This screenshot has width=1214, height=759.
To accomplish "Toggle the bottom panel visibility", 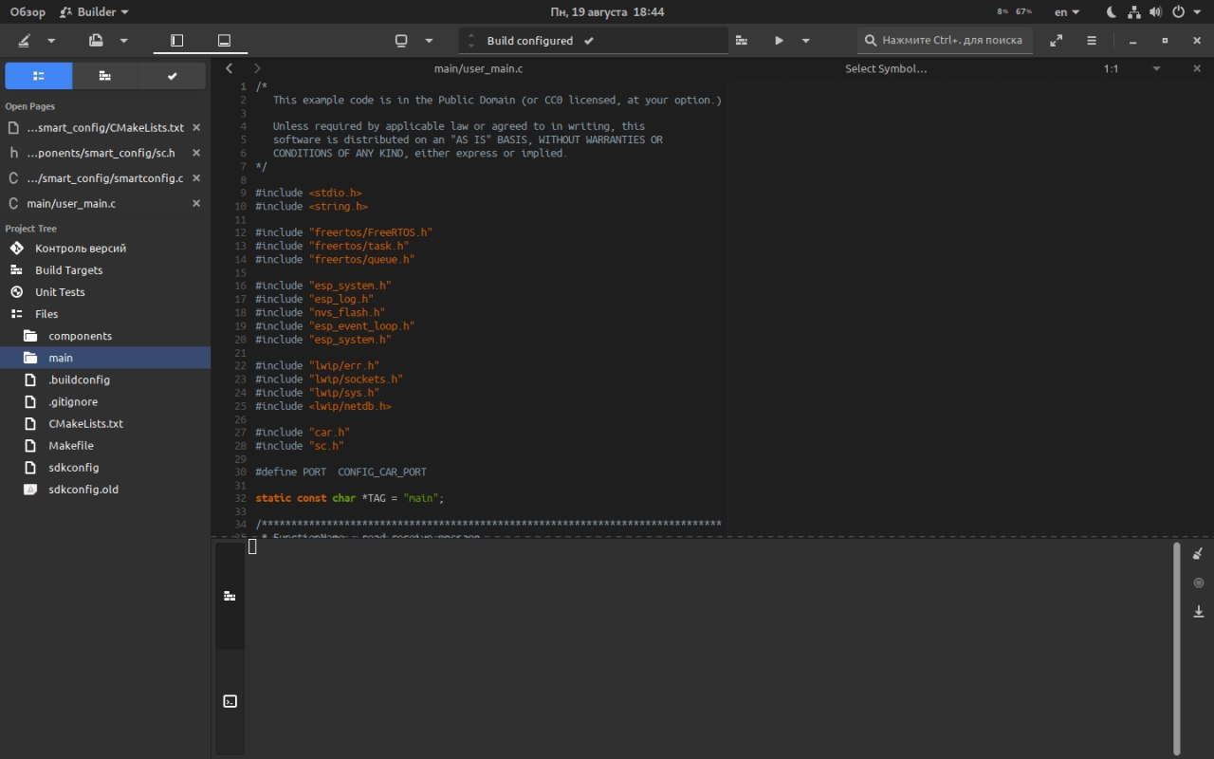I will click(x=224, y=41).
